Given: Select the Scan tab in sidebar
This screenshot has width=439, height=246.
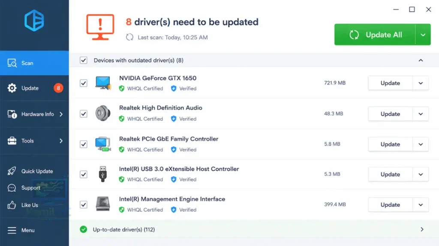Looking at the screenshot, I should 34,63.
